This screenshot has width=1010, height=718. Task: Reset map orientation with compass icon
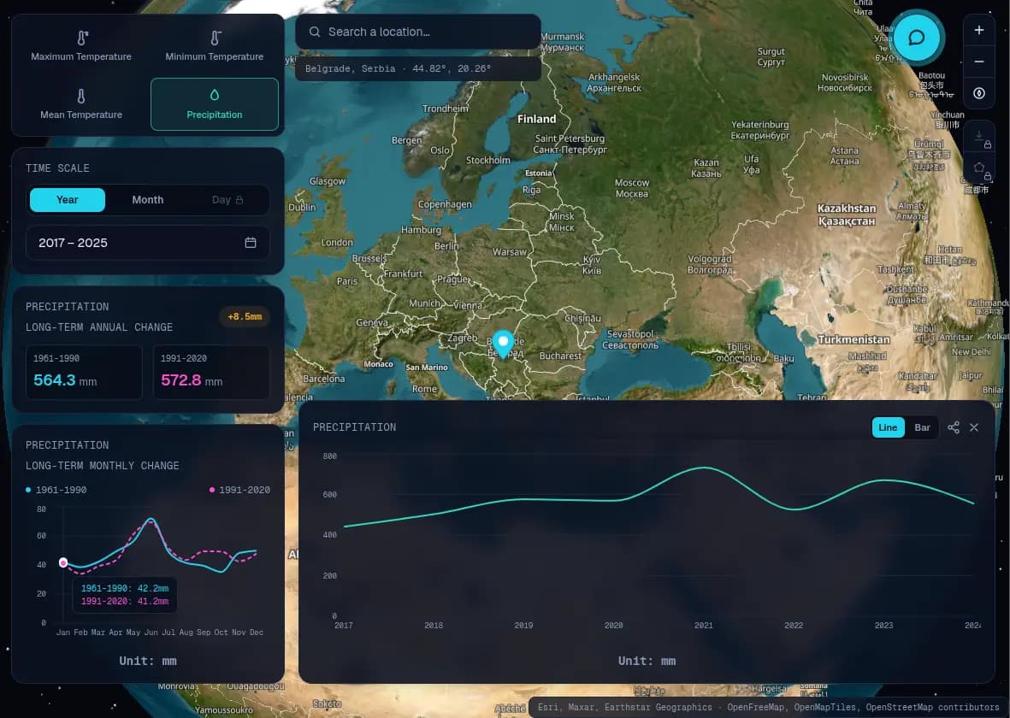(x=979, y=93)
